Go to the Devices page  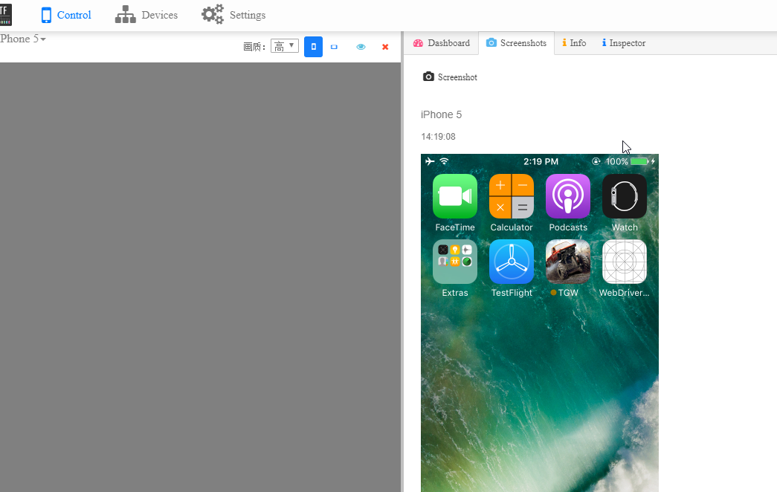[x=146, y=15]
